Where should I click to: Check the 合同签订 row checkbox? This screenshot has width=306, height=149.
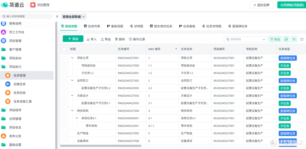64,81
